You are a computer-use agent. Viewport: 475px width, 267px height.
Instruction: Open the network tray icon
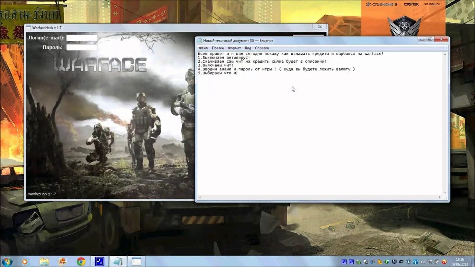(430, 262)
